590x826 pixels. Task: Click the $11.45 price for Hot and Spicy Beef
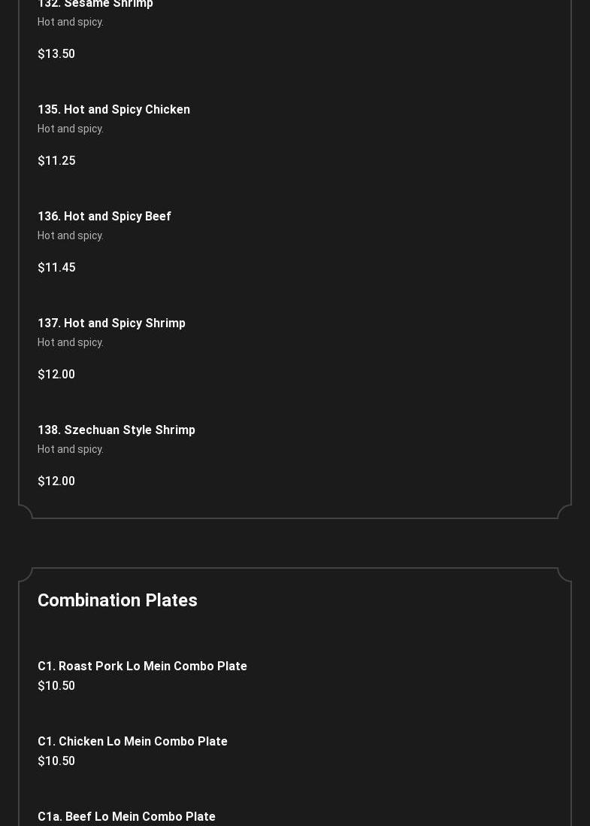tap(56, 268)
